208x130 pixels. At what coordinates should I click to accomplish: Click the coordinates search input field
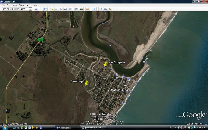pos(16,9)
